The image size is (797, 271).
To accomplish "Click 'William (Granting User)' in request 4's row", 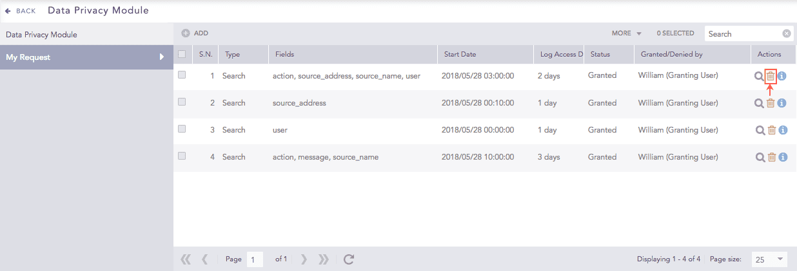I will click(678, 157).
